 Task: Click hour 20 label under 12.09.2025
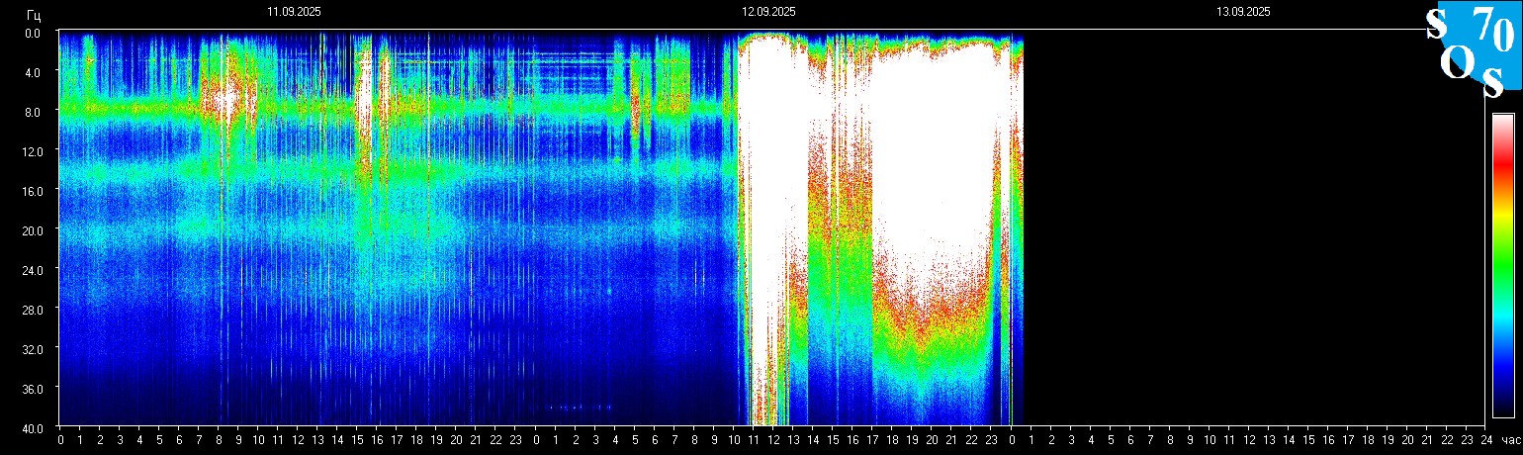click(x=932, y=440)
